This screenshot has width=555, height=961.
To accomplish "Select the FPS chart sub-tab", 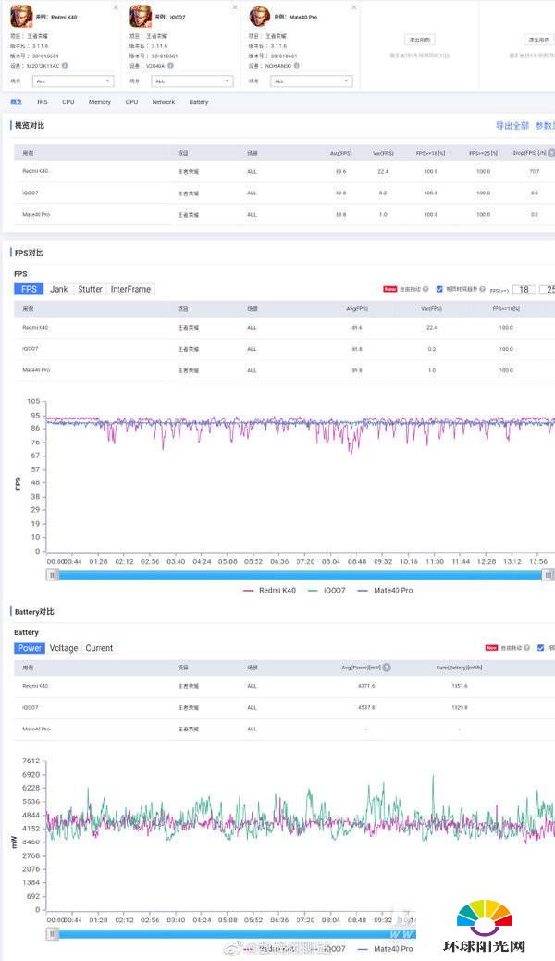I will pyautogui.click(x=29, y=289).
